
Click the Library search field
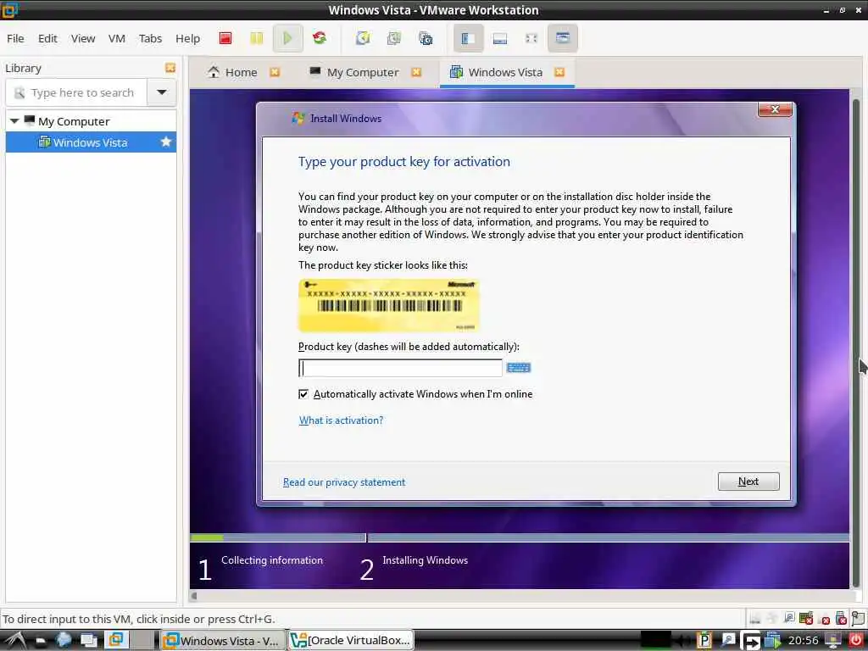click(76, 92)
